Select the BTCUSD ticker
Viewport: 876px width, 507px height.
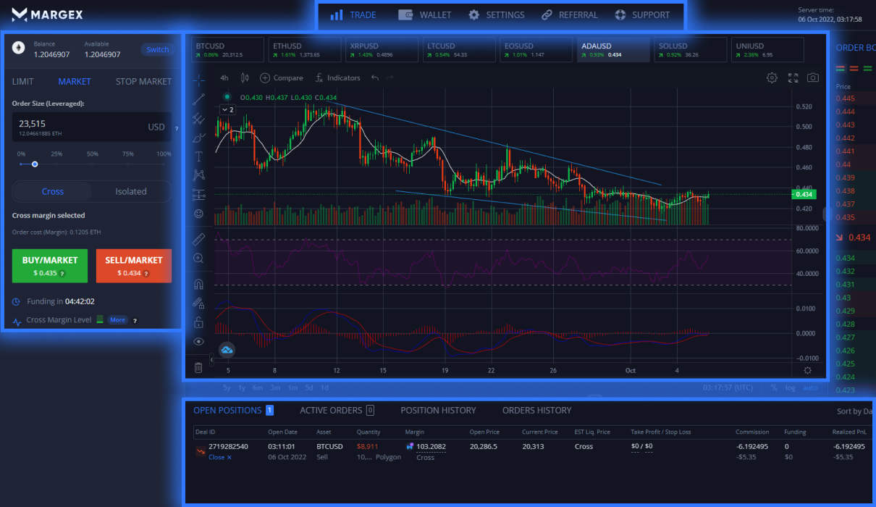tap(228, 50)
